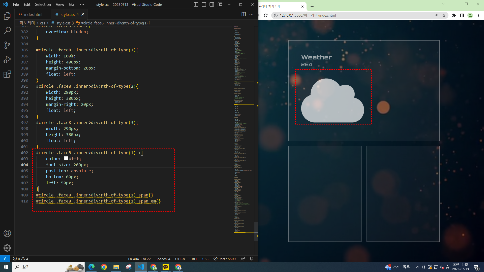Open Extensions view in activity bar
Viewport: 484px width, 272px height.
click(x=7, y=74)
